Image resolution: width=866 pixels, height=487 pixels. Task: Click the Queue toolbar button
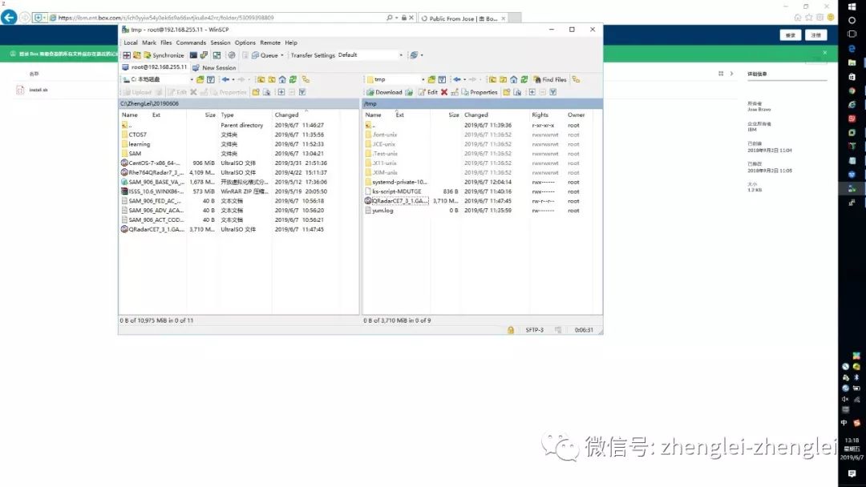(265, 55)
